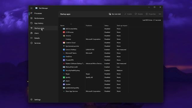Viewport: 192px width, 108px height.
Task: Click the Last BIOS time text
Action: click(x=152, y=20)
